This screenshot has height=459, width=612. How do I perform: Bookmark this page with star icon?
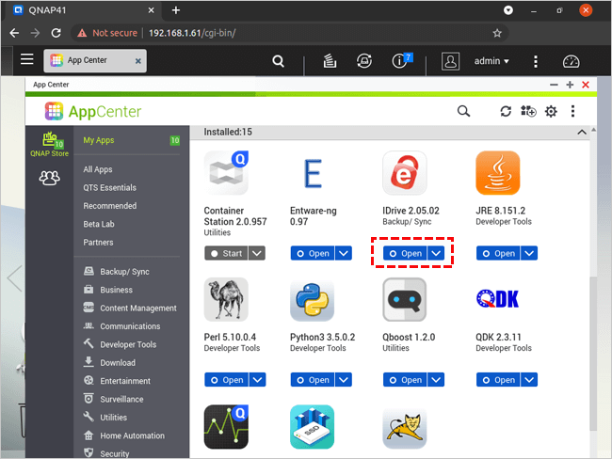click(497, 33)
